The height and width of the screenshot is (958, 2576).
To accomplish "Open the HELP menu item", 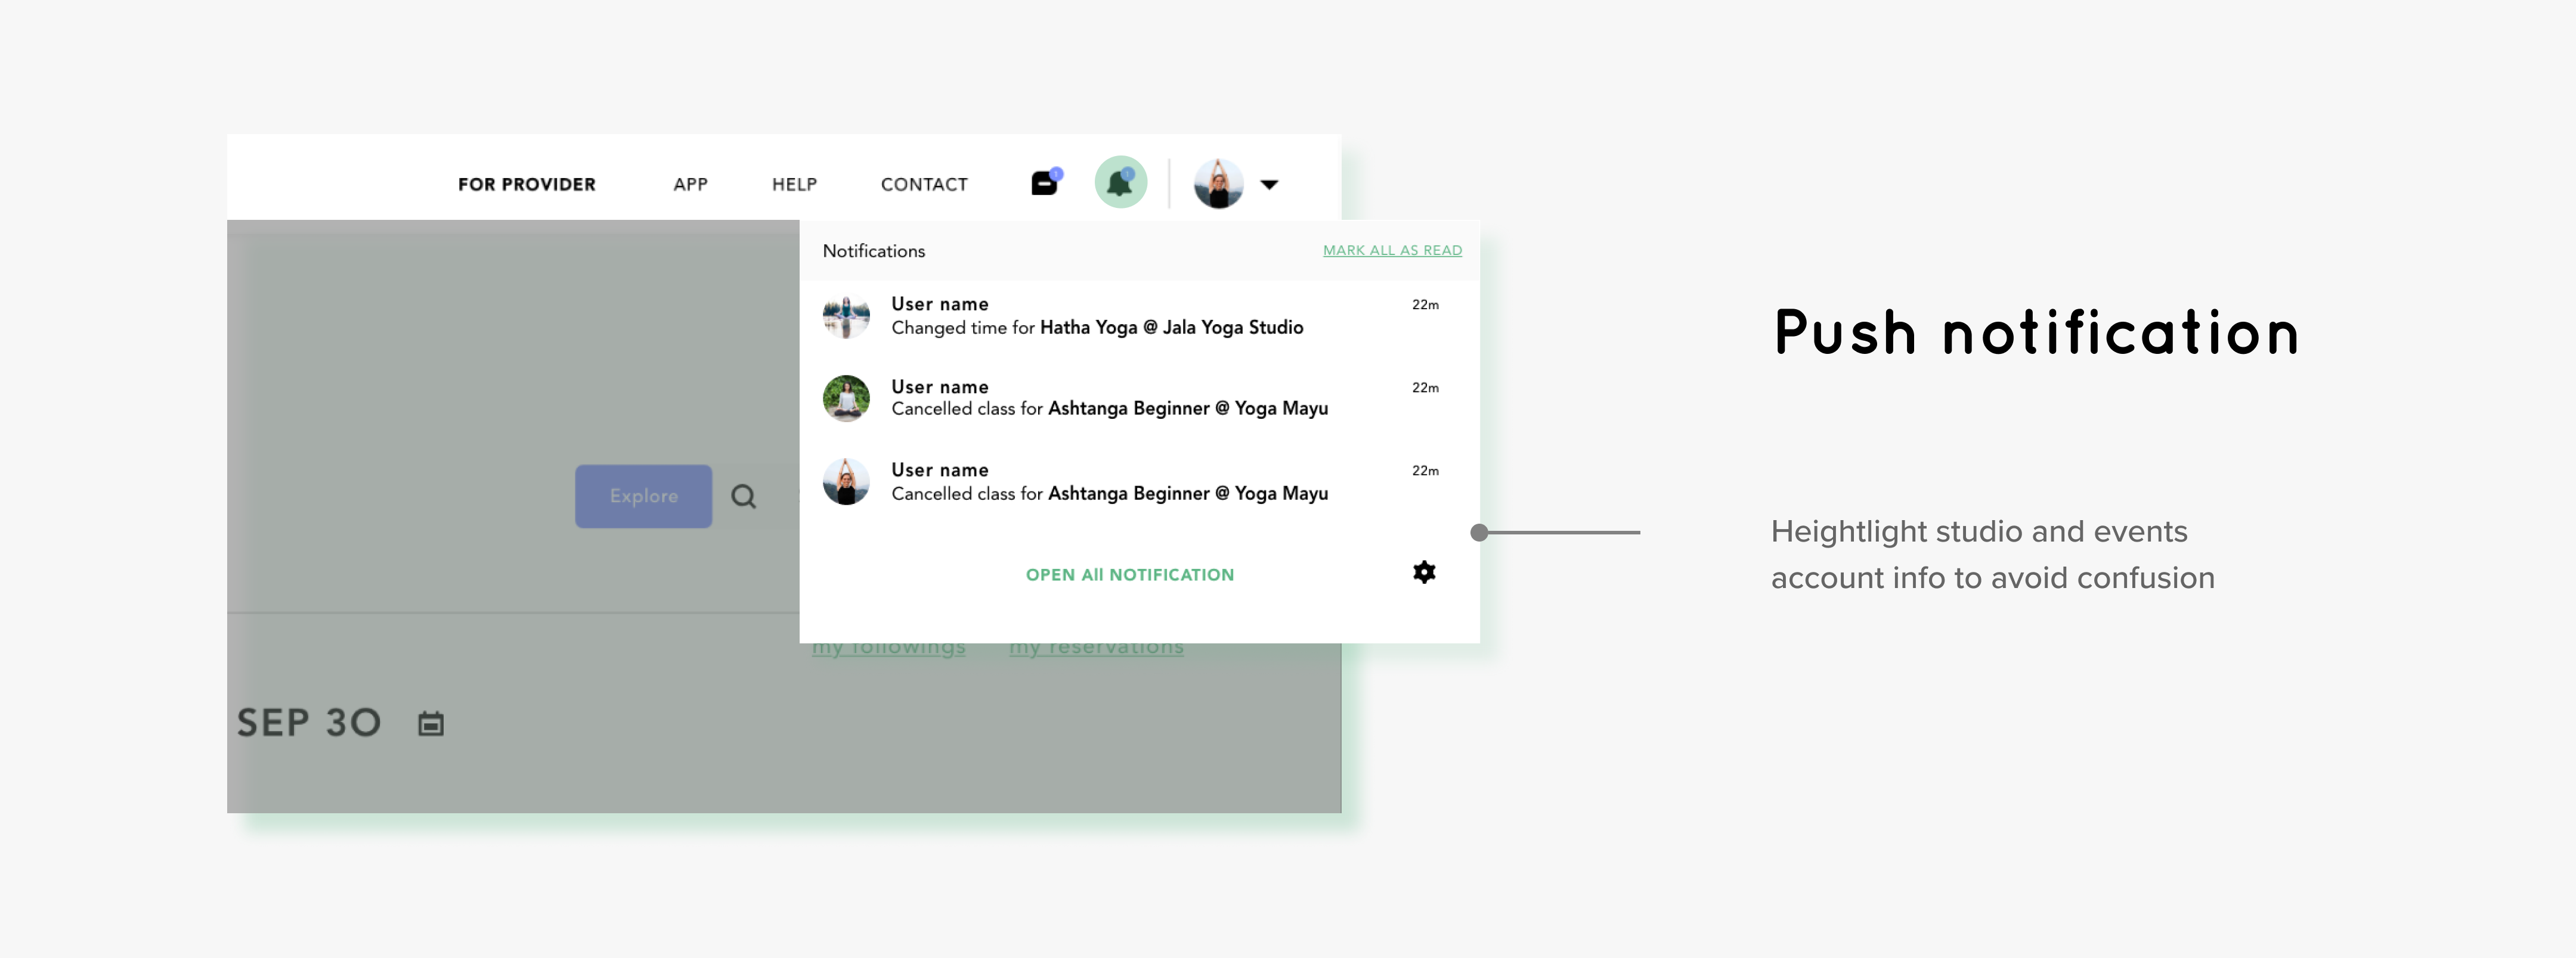I will click(794, 185).
